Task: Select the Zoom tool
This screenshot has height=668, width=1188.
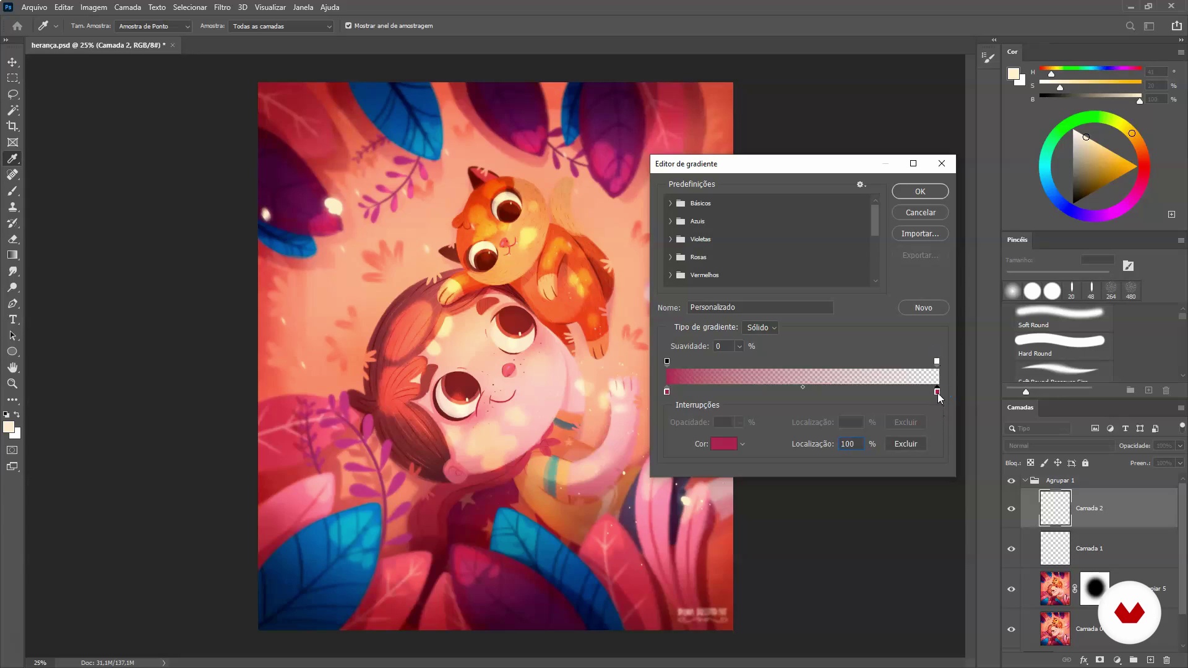Action: coord(12,383)
